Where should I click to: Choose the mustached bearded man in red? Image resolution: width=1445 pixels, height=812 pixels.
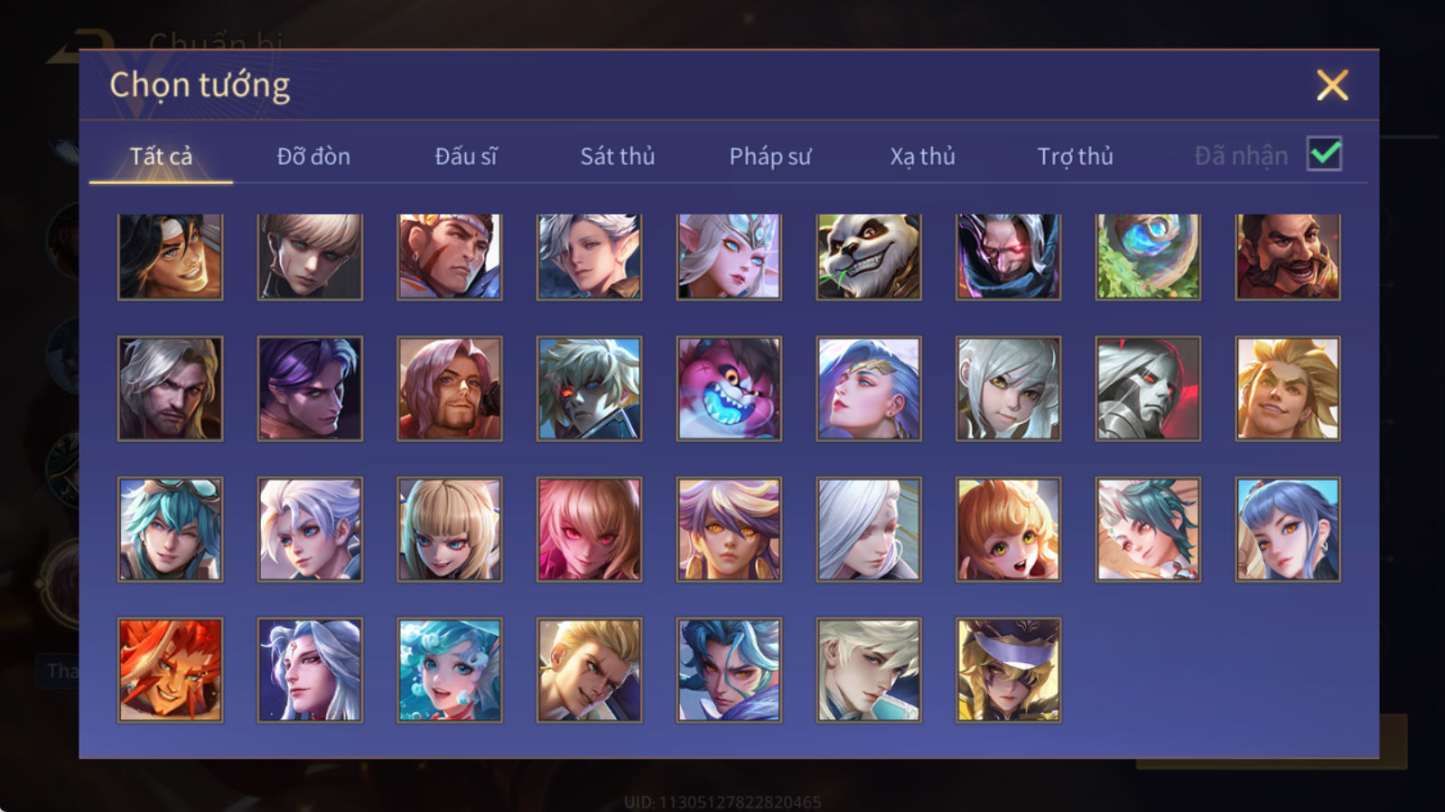pos(1288,257)
